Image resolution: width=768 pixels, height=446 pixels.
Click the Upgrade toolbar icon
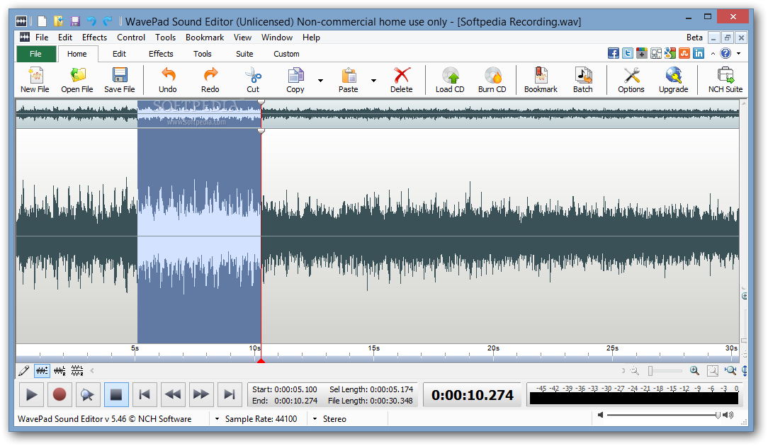click(674, 80)
